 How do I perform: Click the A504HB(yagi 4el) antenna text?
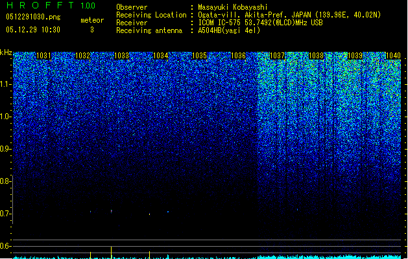tap(229, 30)
